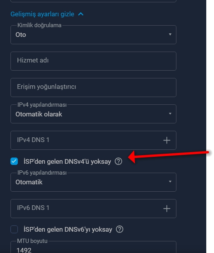Enable İSP'den gelen DNSv6'yı yoksay checkbox
Image resolution: width=214 pixels, height=253 pixels.
(x=14, y=229)
